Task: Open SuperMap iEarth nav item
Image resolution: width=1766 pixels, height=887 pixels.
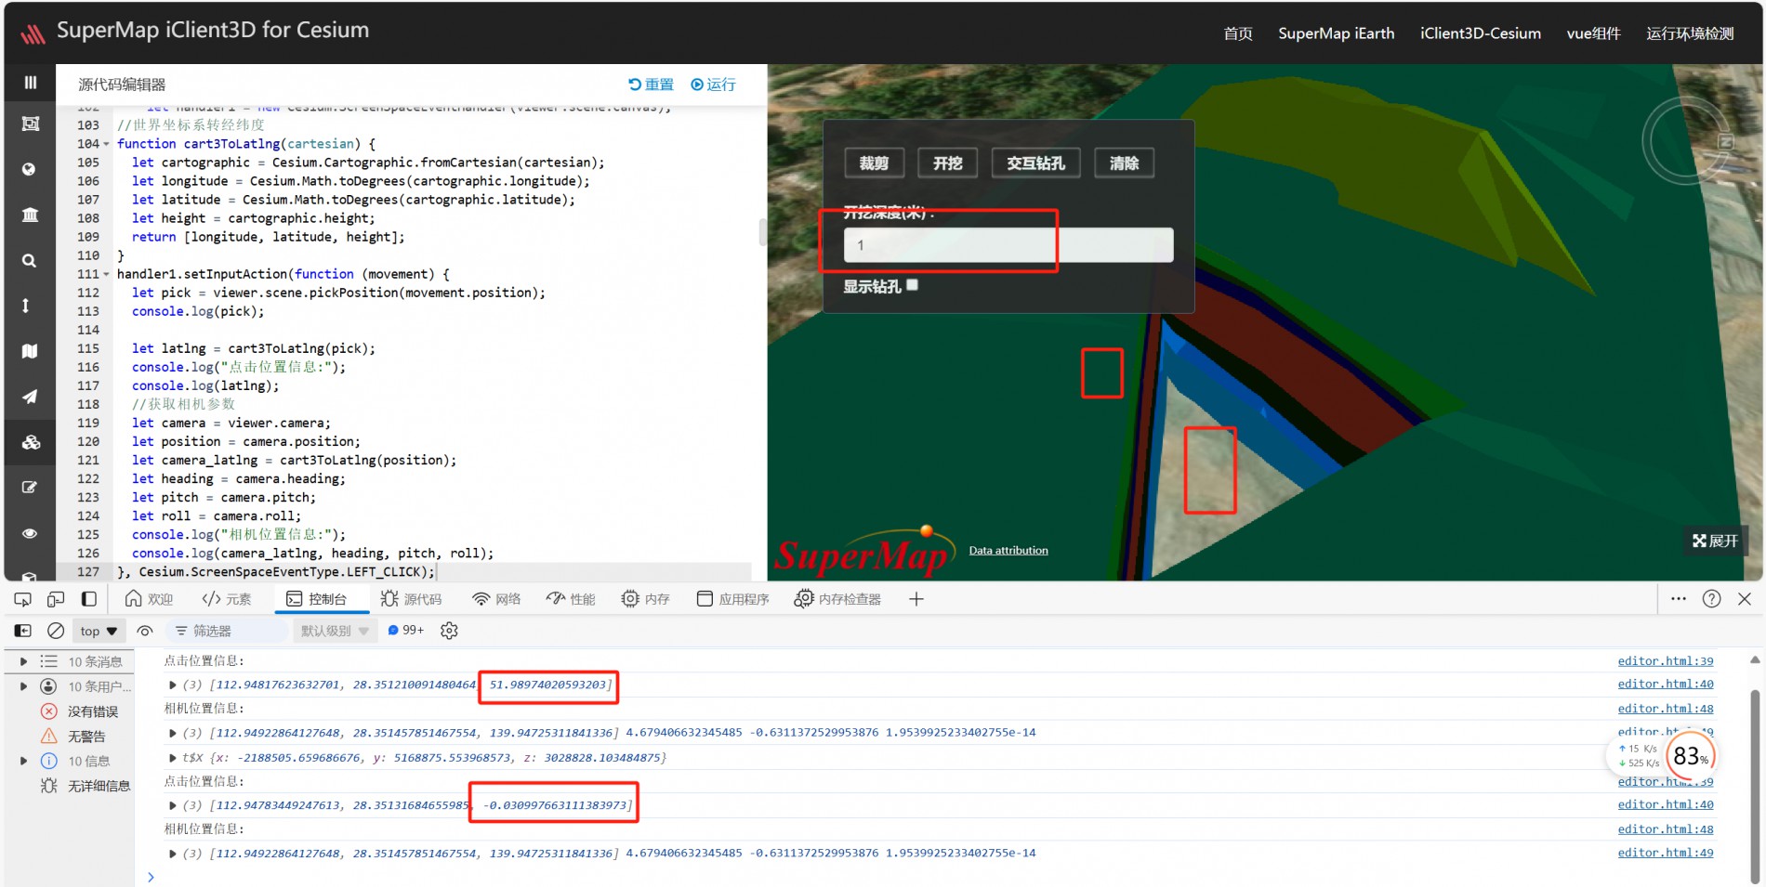Action: (x=1336, y=33)
